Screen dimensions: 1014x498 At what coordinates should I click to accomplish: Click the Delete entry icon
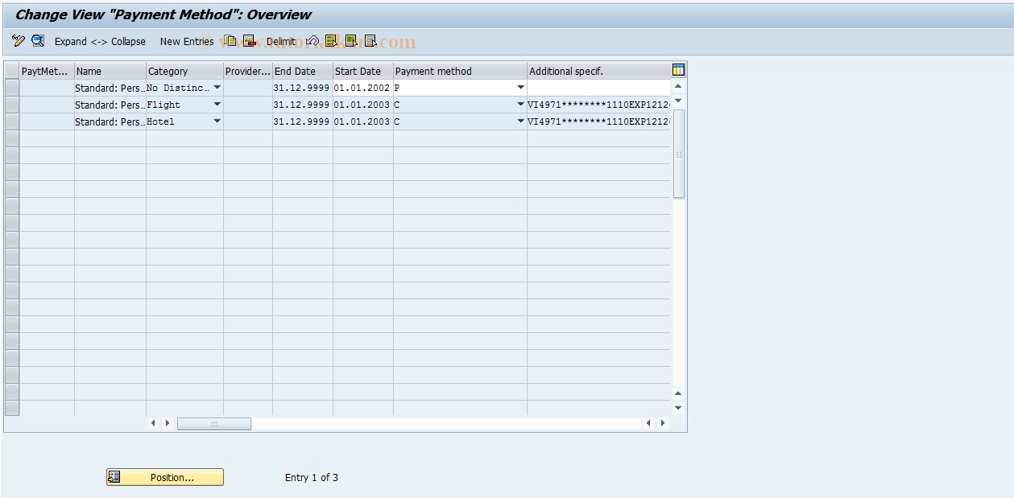(249, 40)
